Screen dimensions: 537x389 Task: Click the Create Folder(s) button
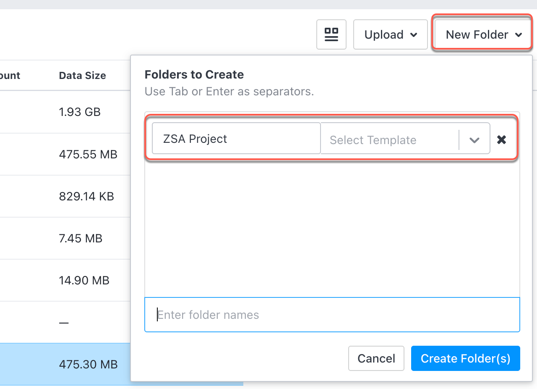point(466,358)
